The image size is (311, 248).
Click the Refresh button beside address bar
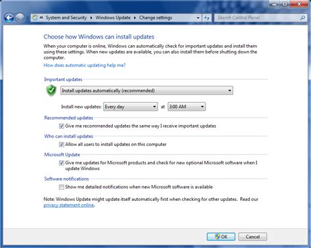[207, 18]
